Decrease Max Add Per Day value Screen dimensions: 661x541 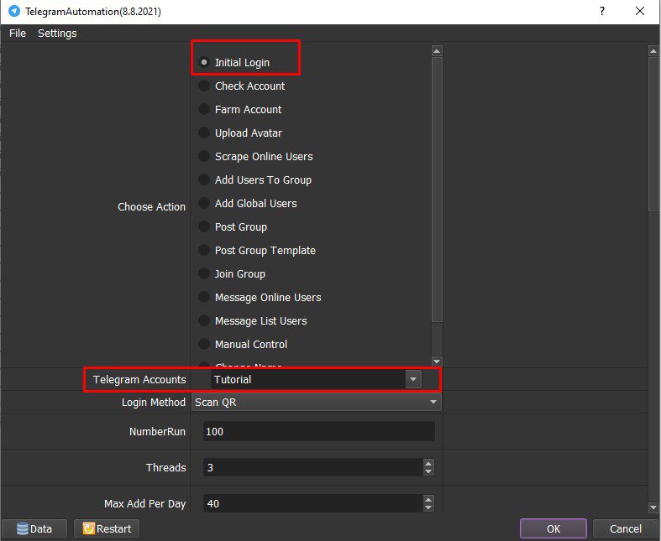tap(428, 507)
